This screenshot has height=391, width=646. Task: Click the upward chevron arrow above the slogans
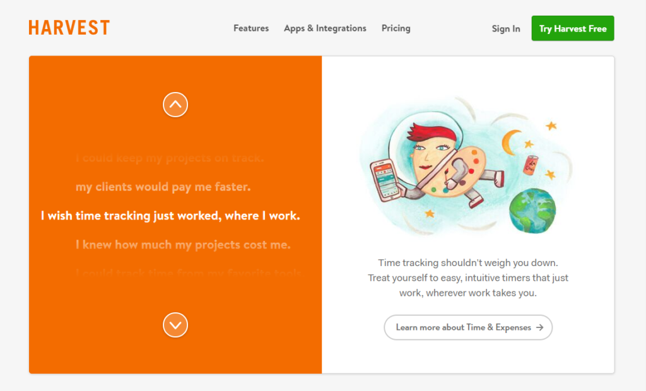point(175,105)
